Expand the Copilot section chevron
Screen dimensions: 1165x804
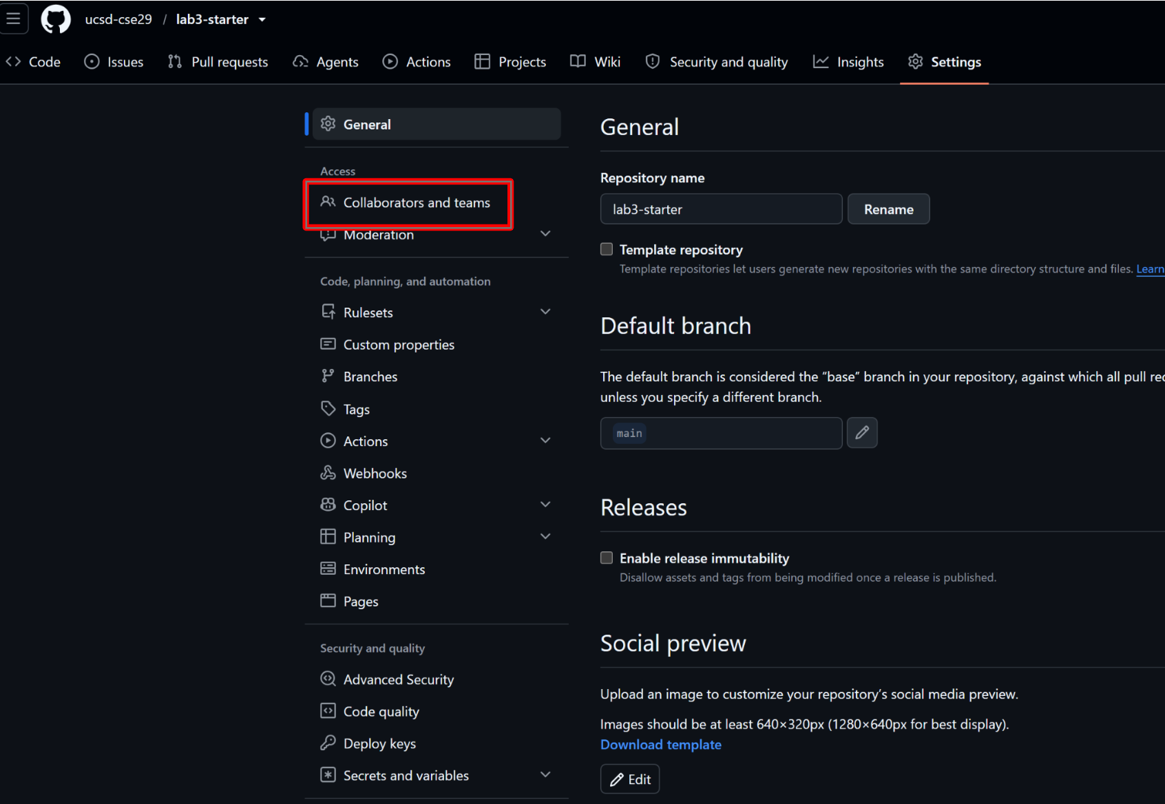545,505
